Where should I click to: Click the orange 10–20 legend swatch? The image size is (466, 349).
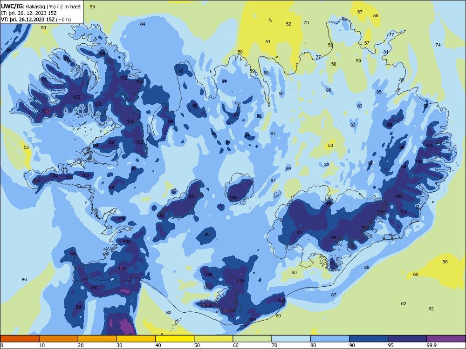pos(59,339)
